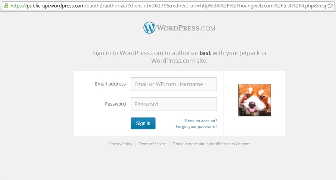Open the Need an account? link
The width and height of the screenshot is (336, 180).
[201, 120]
